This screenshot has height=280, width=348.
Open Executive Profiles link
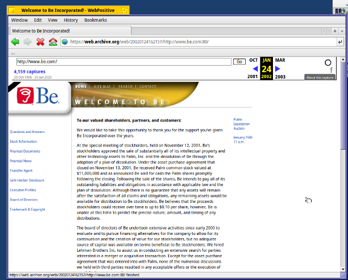pyautogui.click(x=23, y=190)
